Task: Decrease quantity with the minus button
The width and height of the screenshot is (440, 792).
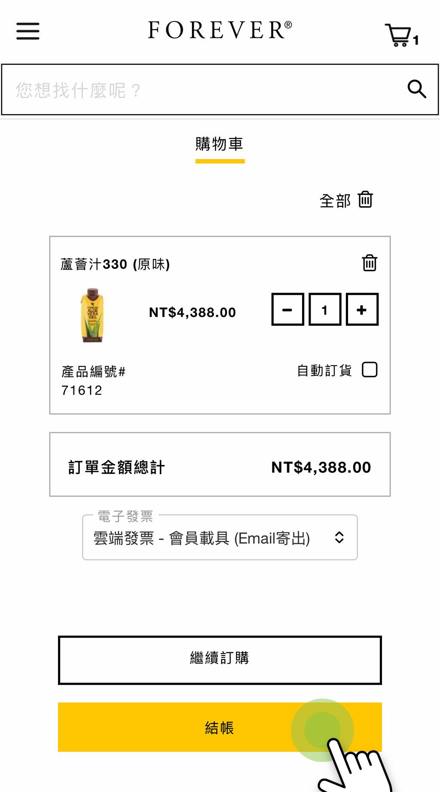Action: click(287, 309)
